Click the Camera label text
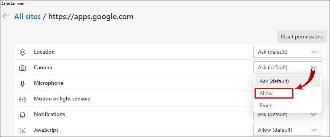This screenshot has width=330, height=137. [x=43, y=67]
